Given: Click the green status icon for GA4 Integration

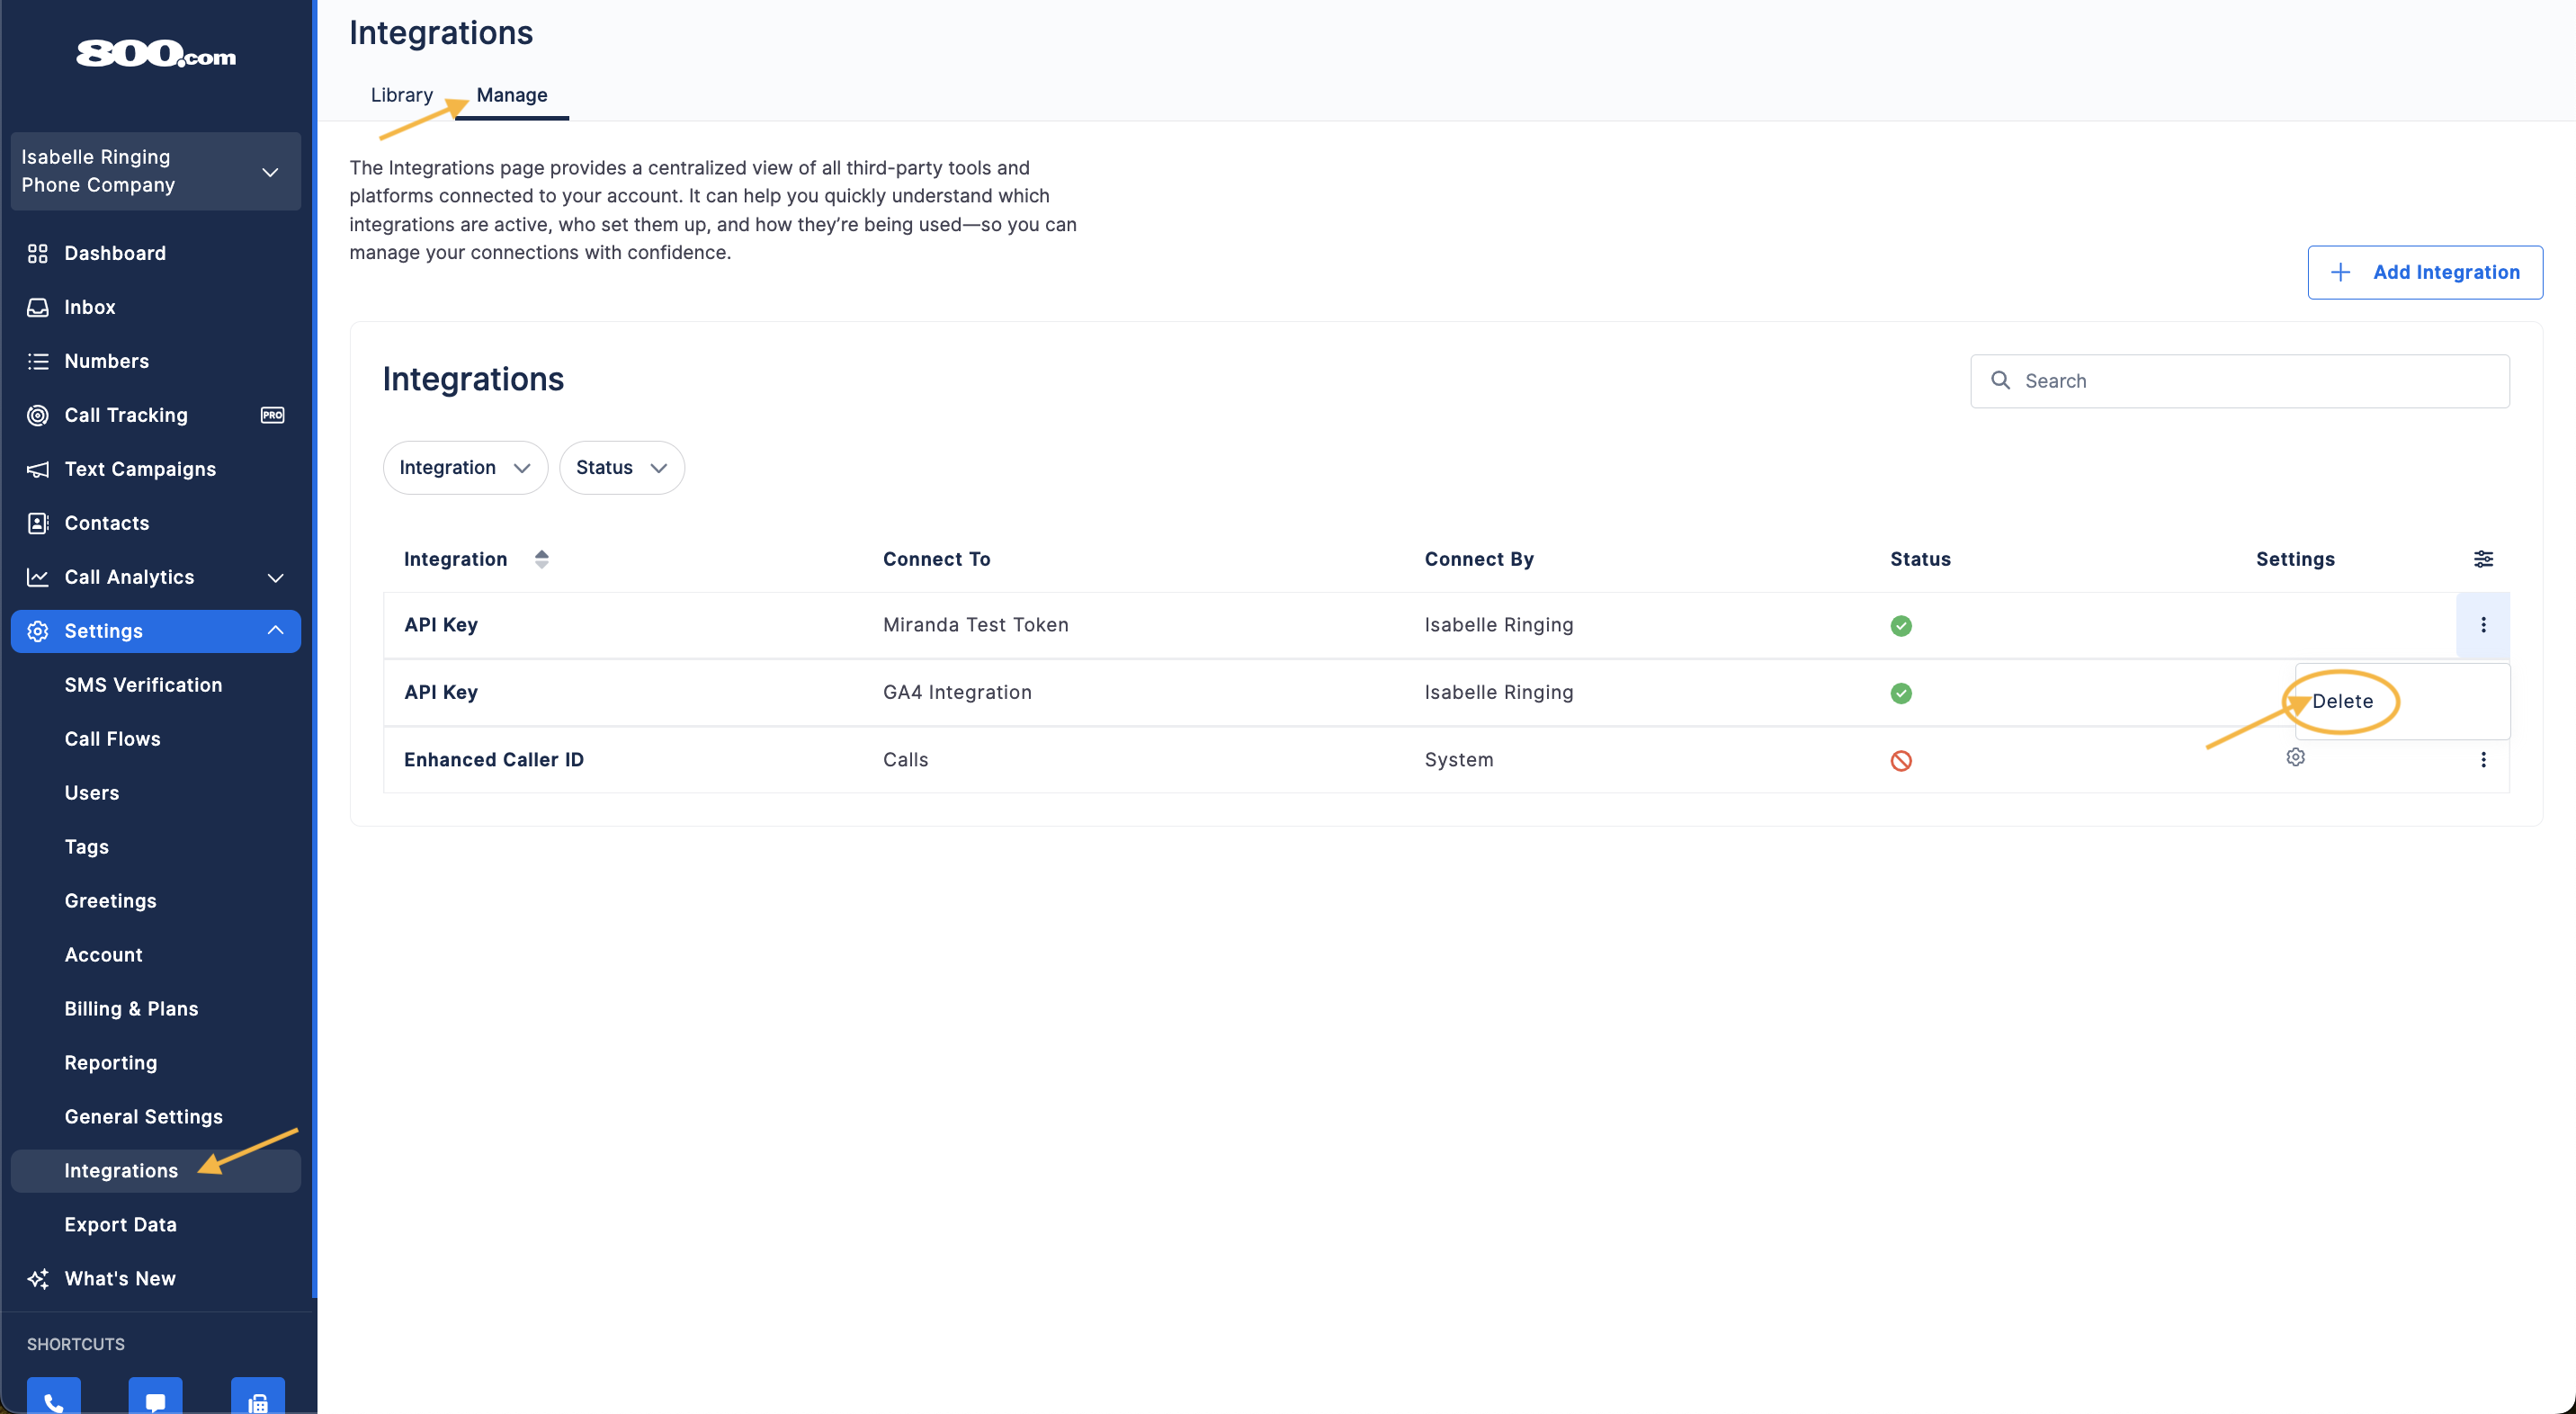Looking at the screenshot, I should click(1901, 693).
